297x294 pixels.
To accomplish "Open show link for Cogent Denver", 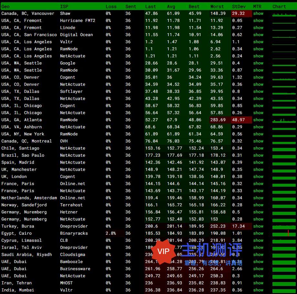I will 258,77.
